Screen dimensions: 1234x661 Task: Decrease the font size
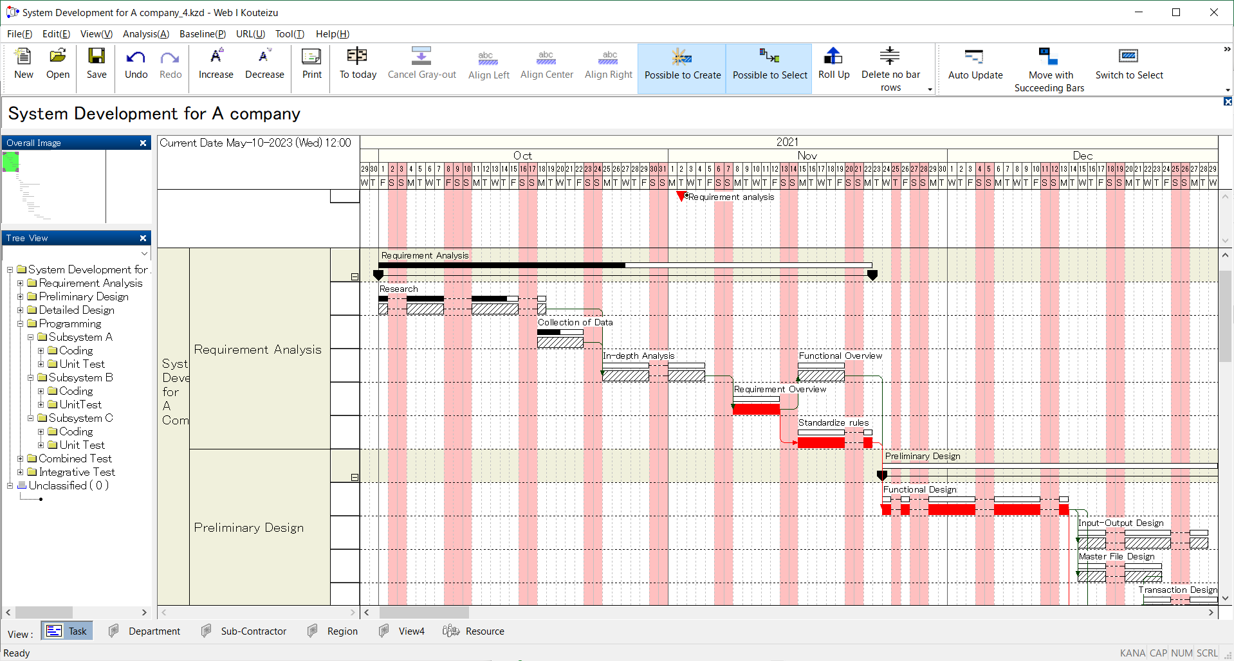[264, 64]
